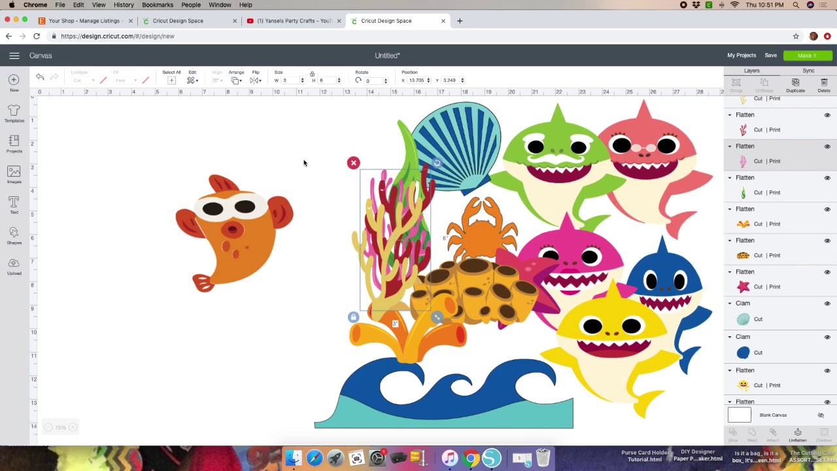Open the hamburger menu beside Canvas
This screenshot has width=837, height=471.
(14, 56)
